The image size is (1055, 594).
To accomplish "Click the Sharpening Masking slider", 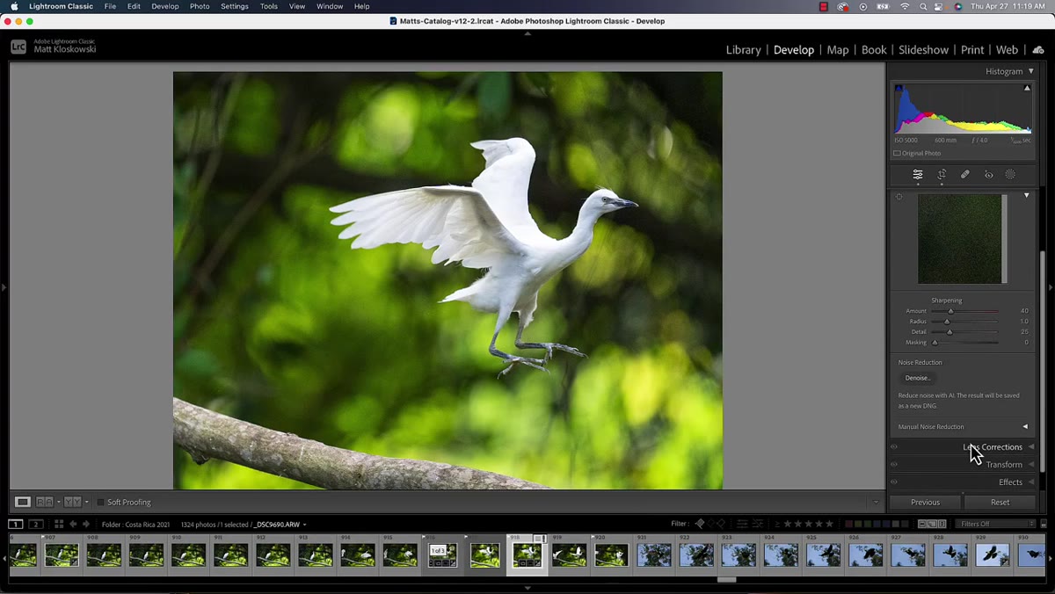I will pyautogui.click(x=964, y=343).
